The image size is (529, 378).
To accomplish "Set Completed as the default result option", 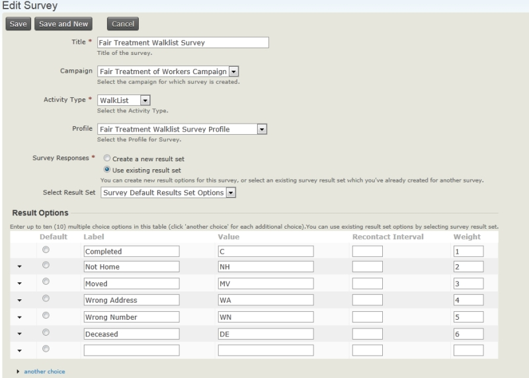I will [46, 250].
